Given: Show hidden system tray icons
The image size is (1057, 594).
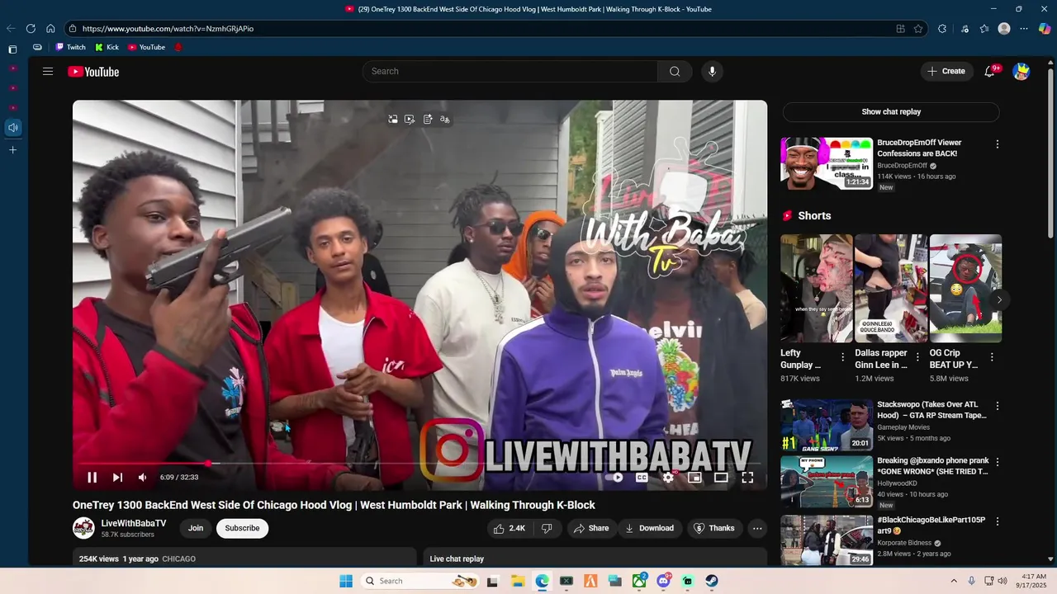Looking at the screenshot, I should click(954, 581).
